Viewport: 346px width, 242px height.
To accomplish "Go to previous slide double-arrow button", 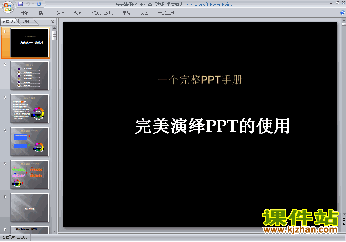I will click(x=344, y=219).
